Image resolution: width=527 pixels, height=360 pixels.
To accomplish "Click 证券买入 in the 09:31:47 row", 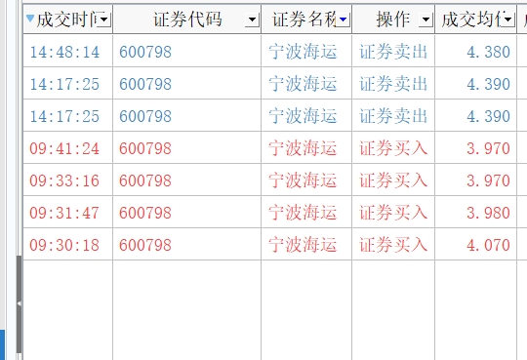I will click(x=393, y=213).
